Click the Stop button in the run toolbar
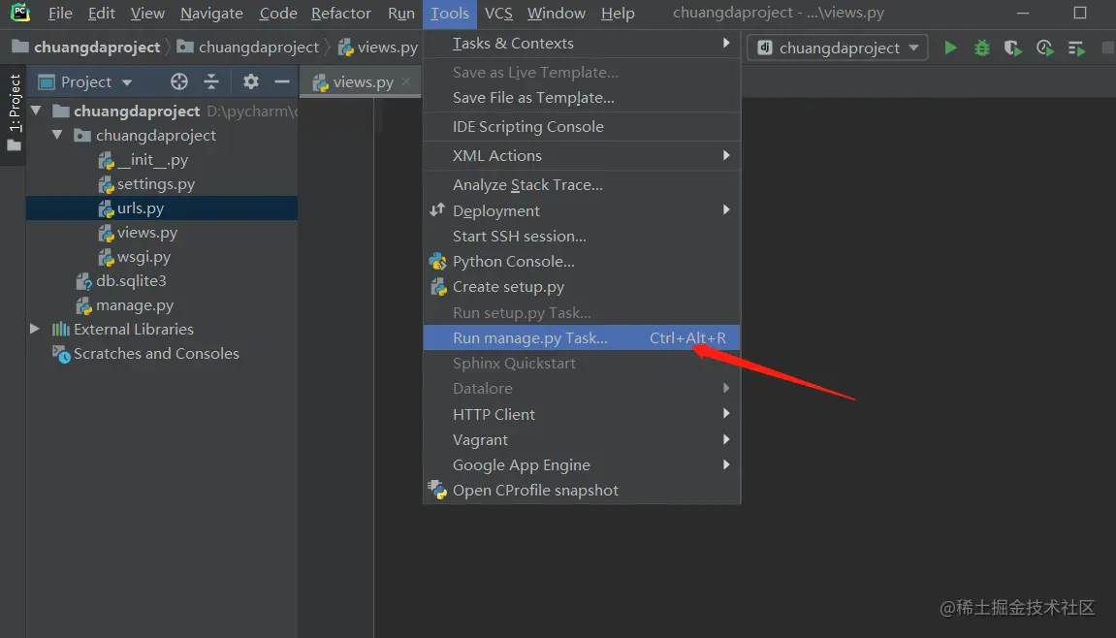Viewport: 1116px width, 638px height. (1107, 48)
